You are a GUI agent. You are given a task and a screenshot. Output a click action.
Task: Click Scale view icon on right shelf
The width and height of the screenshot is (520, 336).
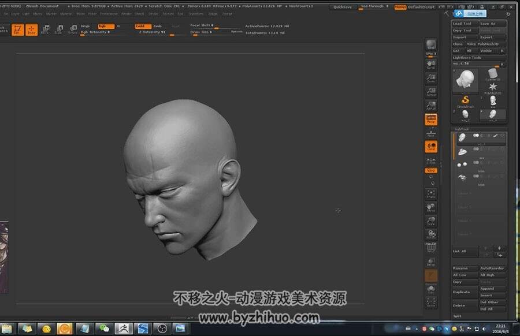[x=431, y=221]
